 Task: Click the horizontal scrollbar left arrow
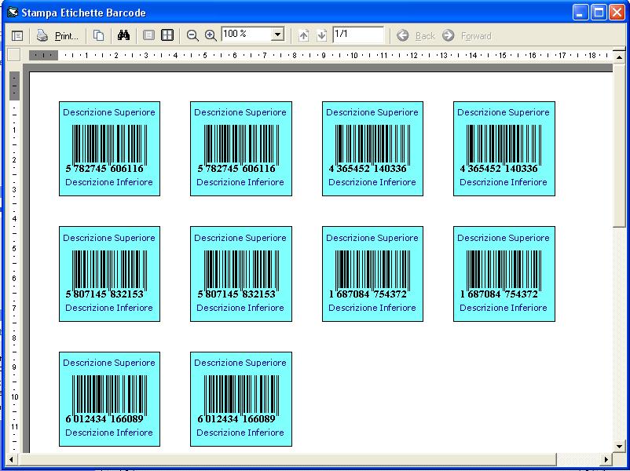pos(11,458)
